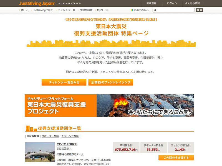Screen dimensions: 222x166
Task: Open 支援先団体 in navigation bar
Action: click(x=86, y=10)
